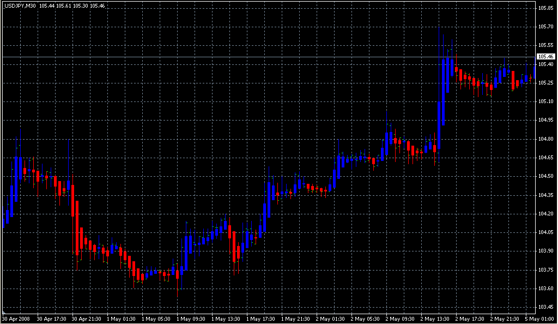558x324 pixels.
Task: Click the 104.65 price axis label
Action: coord(546,158)
